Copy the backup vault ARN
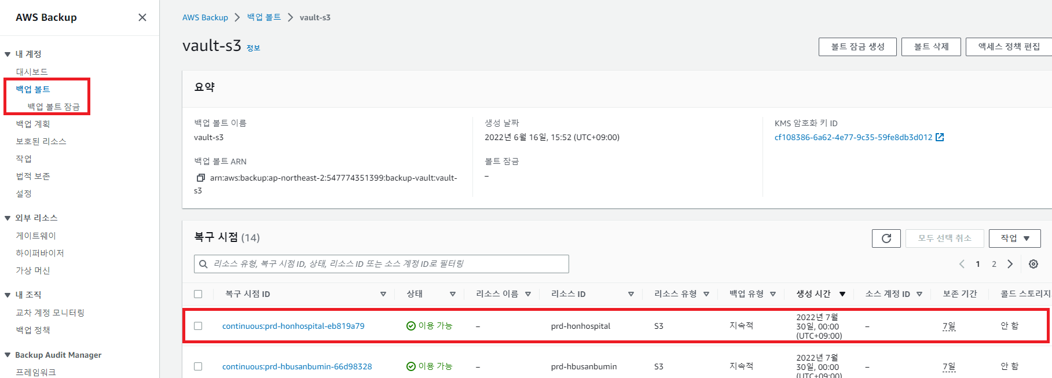Image resolution: width=1052 pixels, height=378 pixels. coord(200,178)
